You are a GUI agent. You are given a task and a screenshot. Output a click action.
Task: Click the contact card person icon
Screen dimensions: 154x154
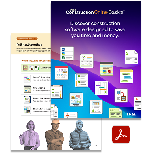[x=71, y=115]
